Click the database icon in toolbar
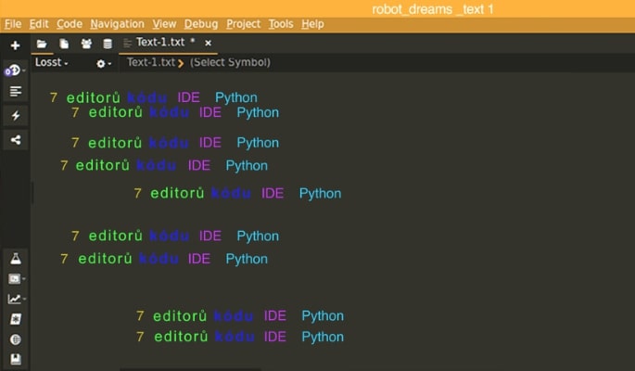Viewport: 635px width, 371px height. (108, 44)
